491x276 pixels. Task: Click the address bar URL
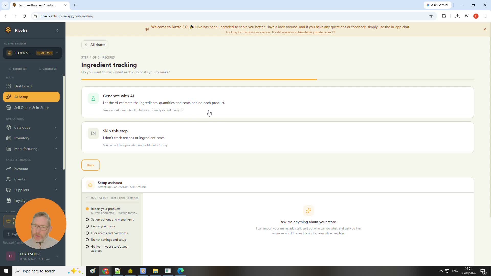click(x=66, y=16)
